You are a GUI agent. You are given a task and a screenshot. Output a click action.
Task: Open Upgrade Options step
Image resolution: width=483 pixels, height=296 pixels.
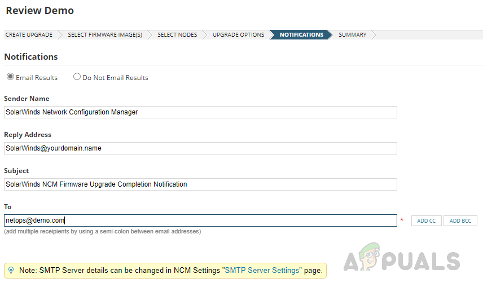tap(239, 35)
